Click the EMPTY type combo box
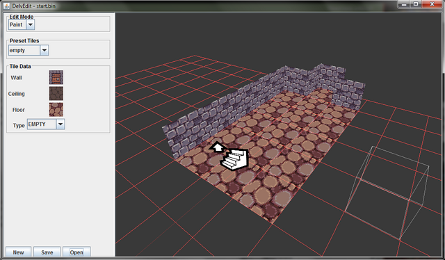 tap(46, 124)
